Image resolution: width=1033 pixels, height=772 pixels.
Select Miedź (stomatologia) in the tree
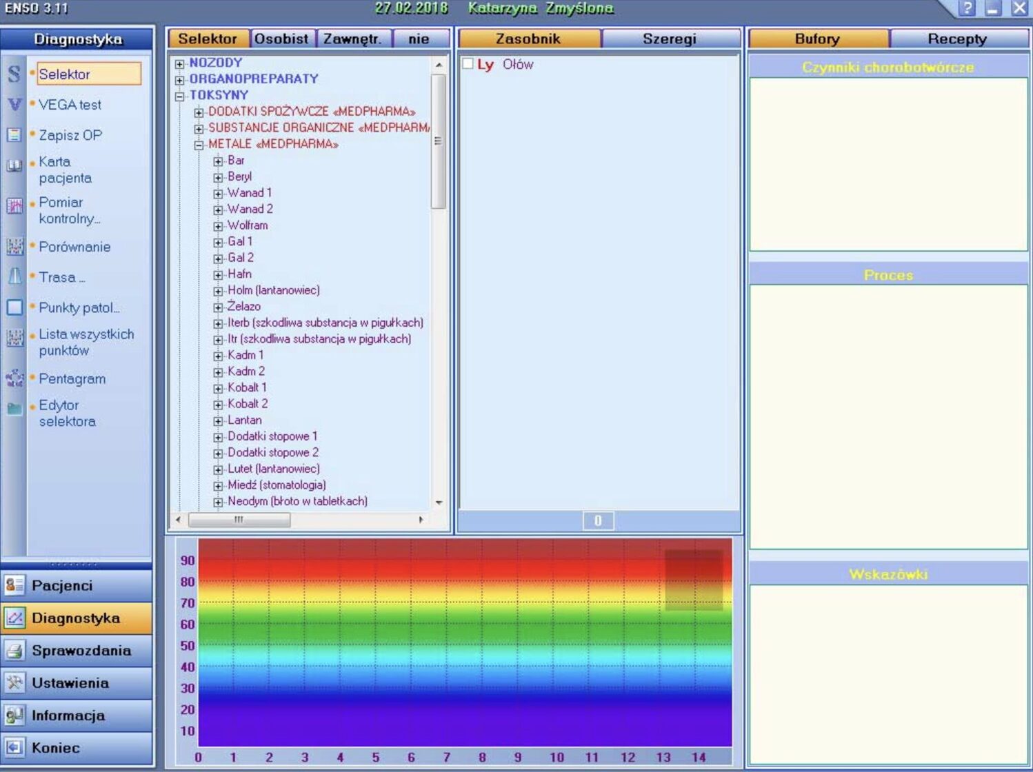277,485
